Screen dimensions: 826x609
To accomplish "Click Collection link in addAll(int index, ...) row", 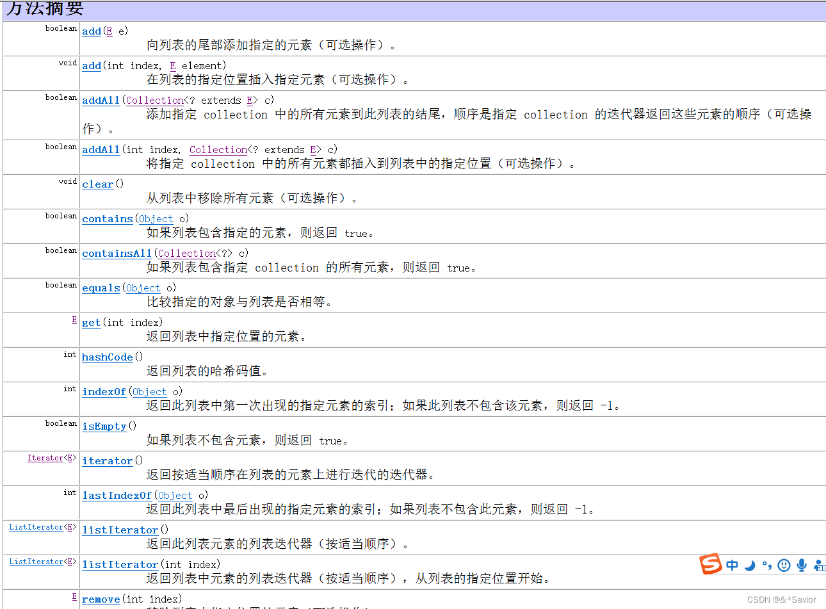I will [218, 149].
